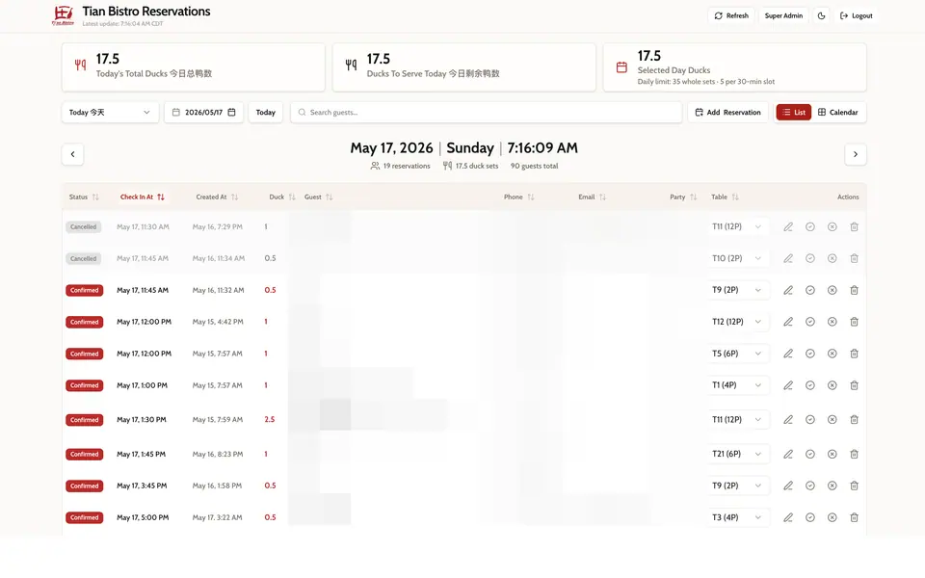Screen dimensions: 925x578
Task: Toggle dark mode moon icon
Action: coord(821,16)
